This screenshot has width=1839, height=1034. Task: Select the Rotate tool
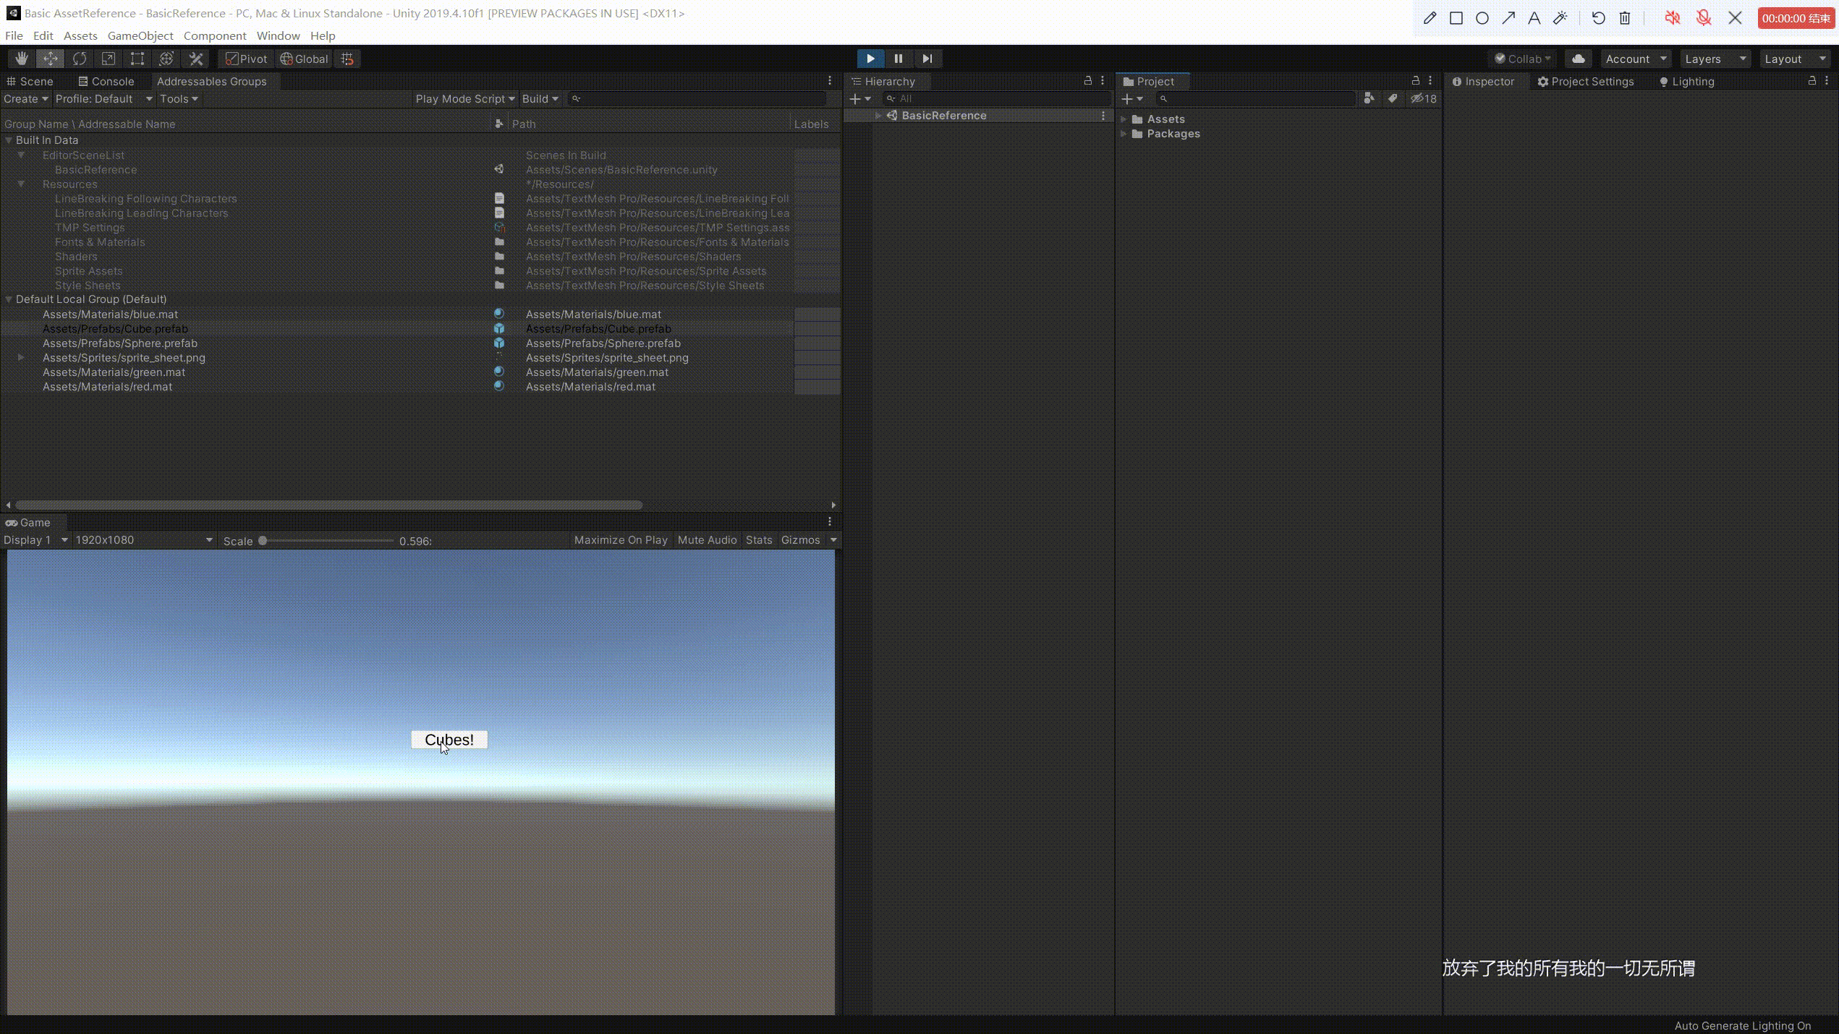click(x=80, y=59)
